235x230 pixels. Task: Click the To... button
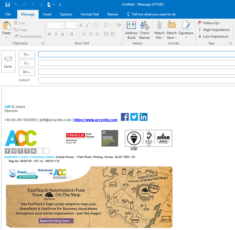(27, 54)
